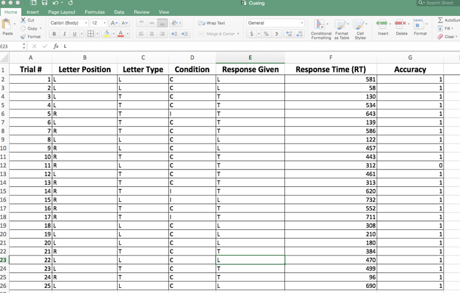Screen dimensions: 460x293
Task: Open the workbook template icon in title bar
Action: [33, 3]
